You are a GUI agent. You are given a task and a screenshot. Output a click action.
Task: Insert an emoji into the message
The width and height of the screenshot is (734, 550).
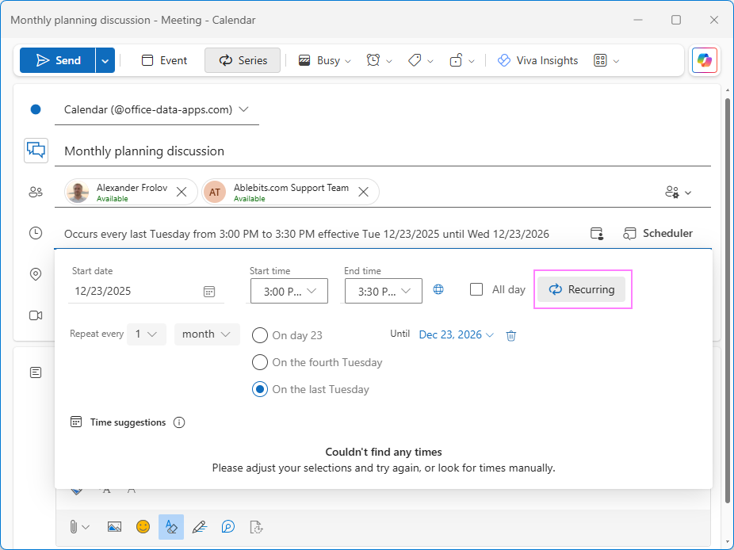143,526
